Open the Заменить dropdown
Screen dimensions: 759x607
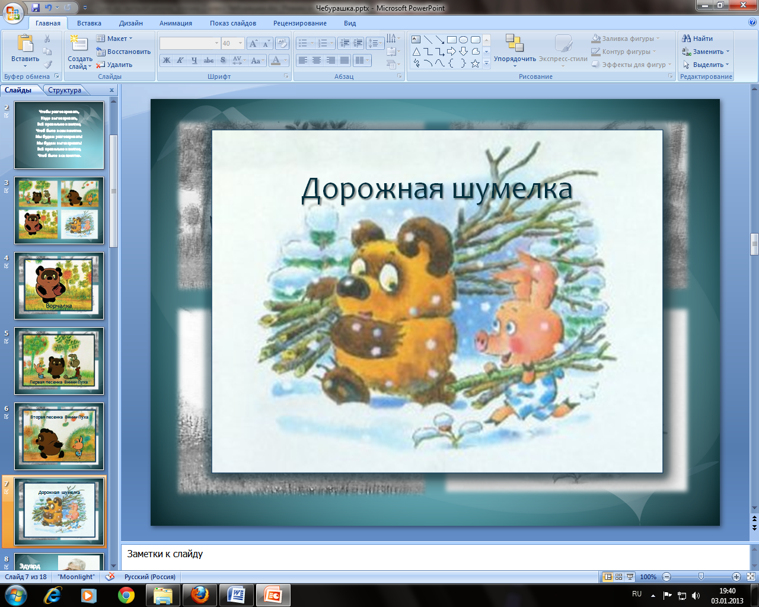706,52
